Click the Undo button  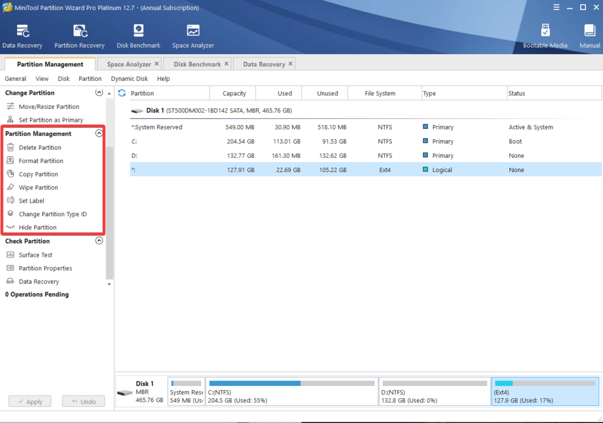click(x=84, y=401)
